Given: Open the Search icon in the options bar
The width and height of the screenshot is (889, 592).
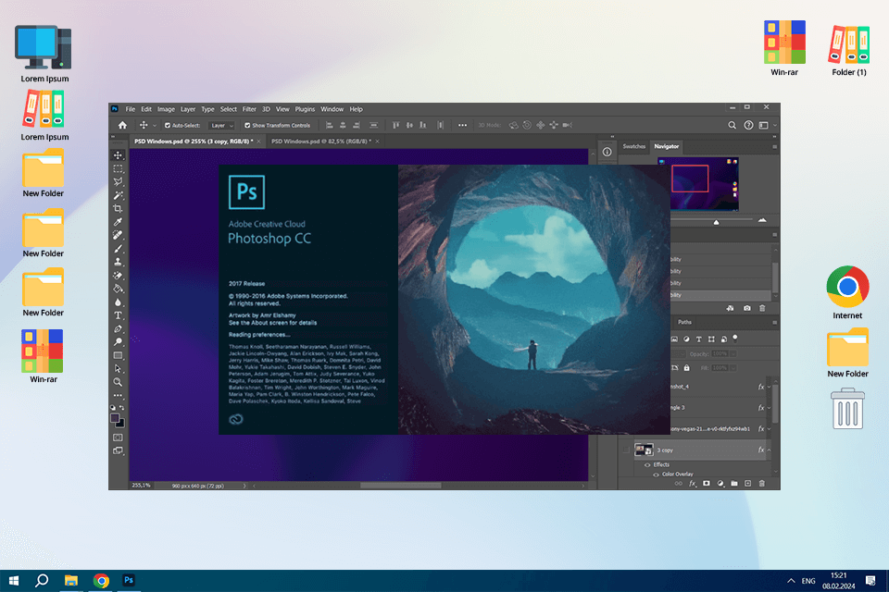Looking at the screenshot, I should (x=732, y=125).
